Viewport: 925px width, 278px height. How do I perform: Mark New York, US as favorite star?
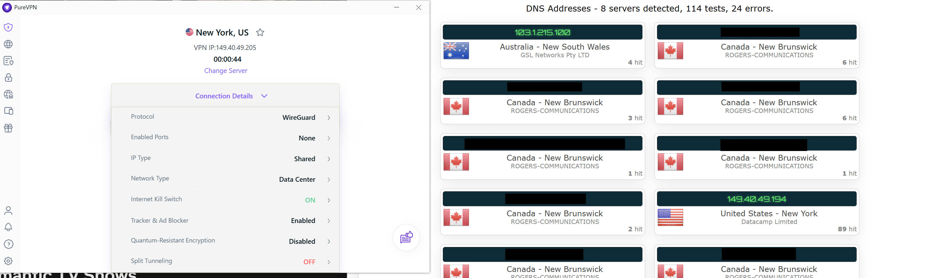(260, 33)
